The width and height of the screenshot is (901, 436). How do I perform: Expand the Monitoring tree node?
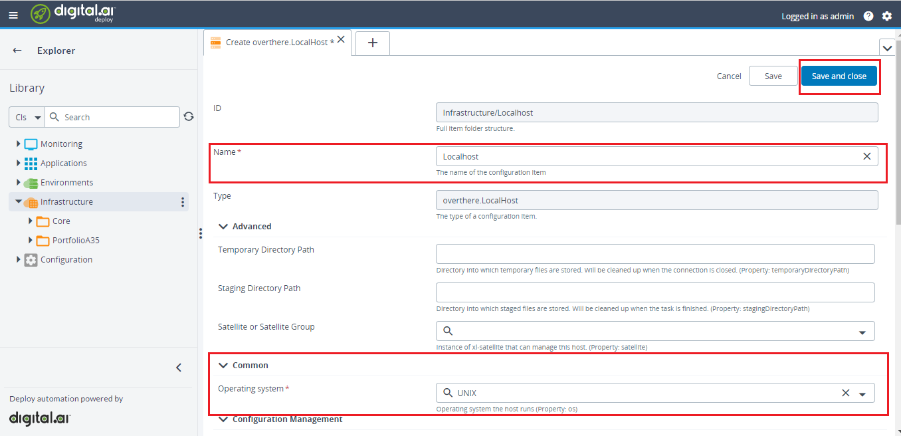pos(18,144)
